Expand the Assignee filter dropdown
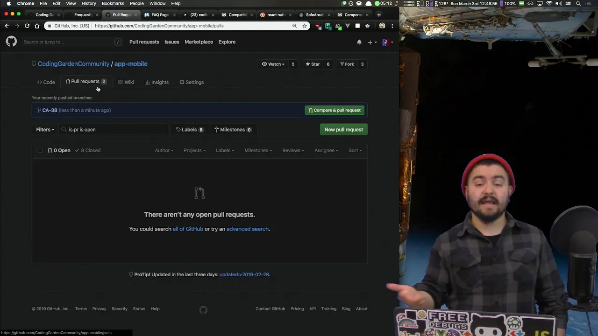This screenshot has width=598, height=336. (326, 150)
